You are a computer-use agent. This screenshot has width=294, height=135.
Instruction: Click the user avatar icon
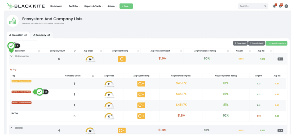286,6
